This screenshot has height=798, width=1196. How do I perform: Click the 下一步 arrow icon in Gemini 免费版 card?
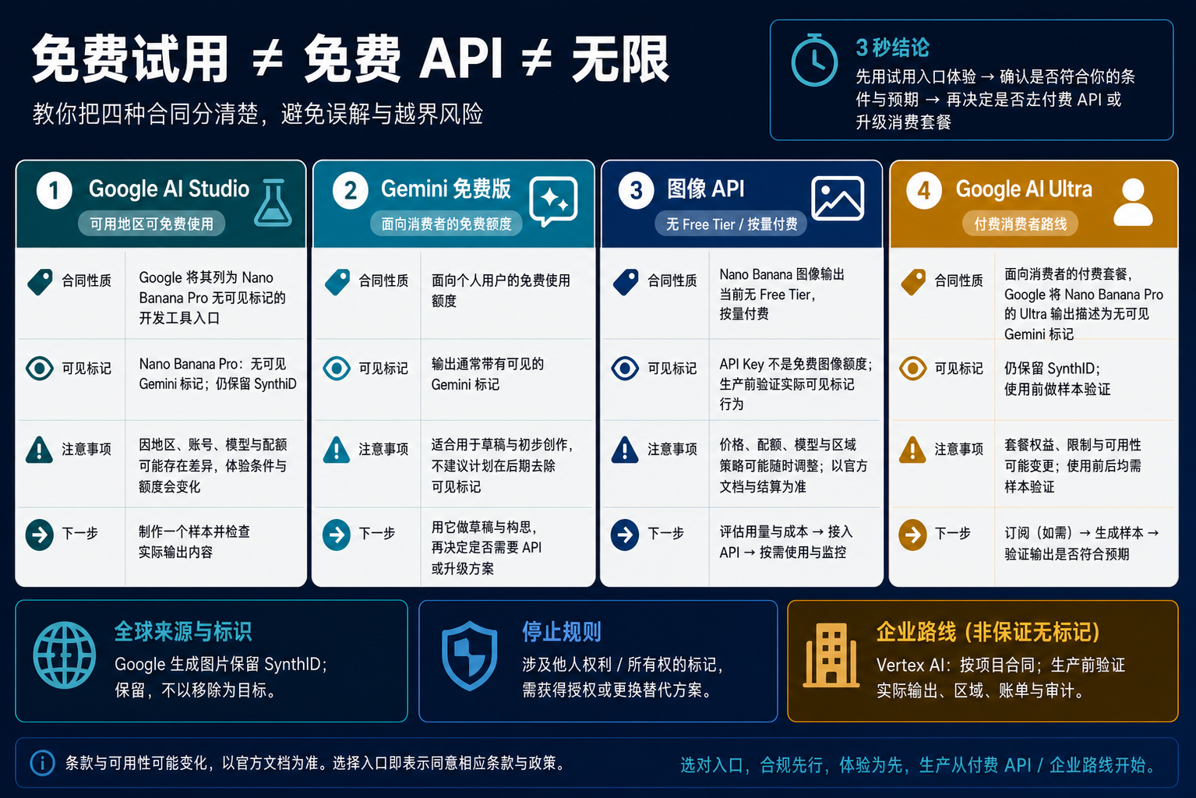(337, 535)
